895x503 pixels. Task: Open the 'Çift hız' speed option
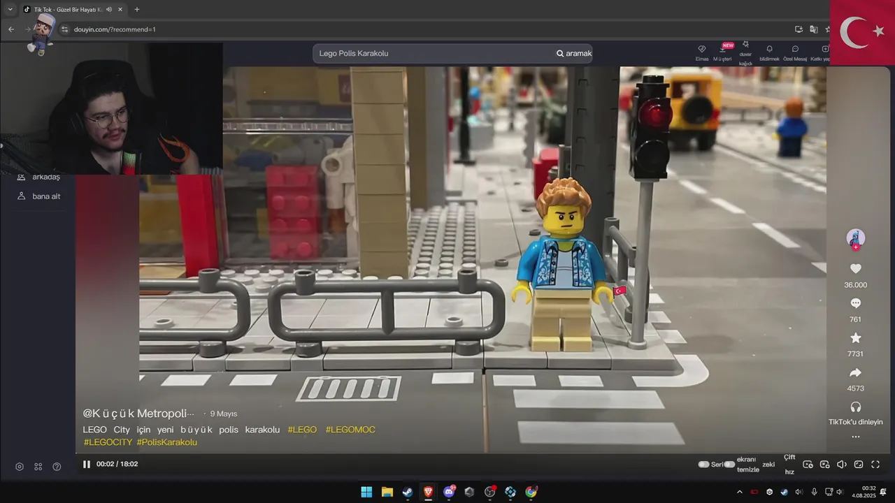coord(789,464)
